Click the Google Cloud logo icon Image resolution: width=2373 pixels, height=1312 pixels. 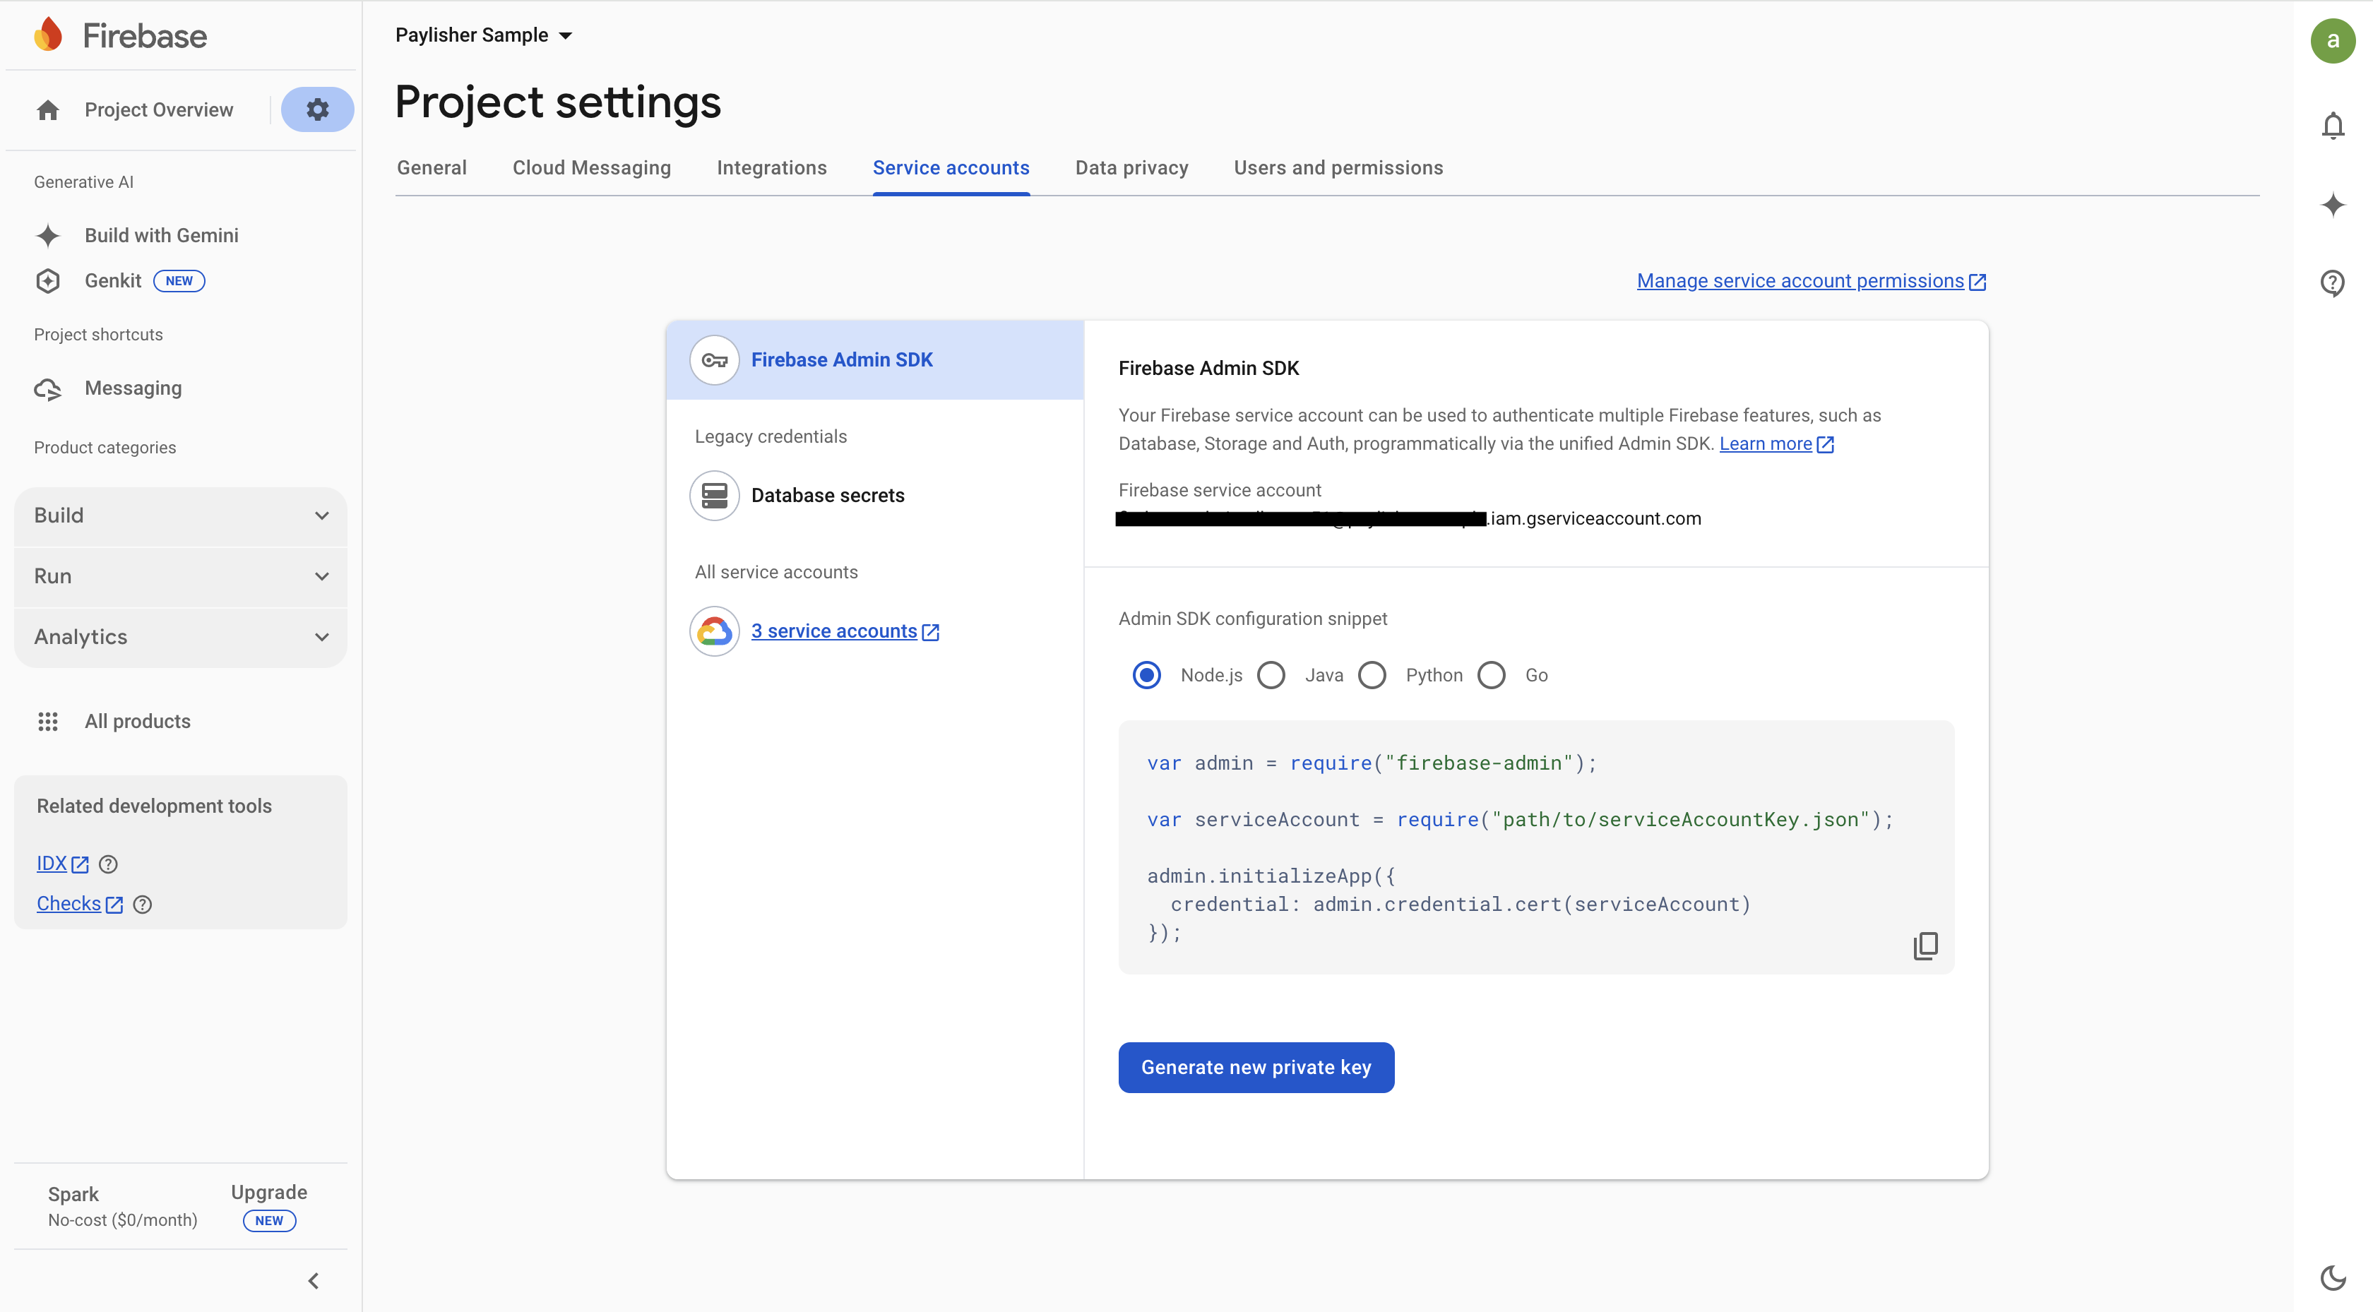(715, 631)
